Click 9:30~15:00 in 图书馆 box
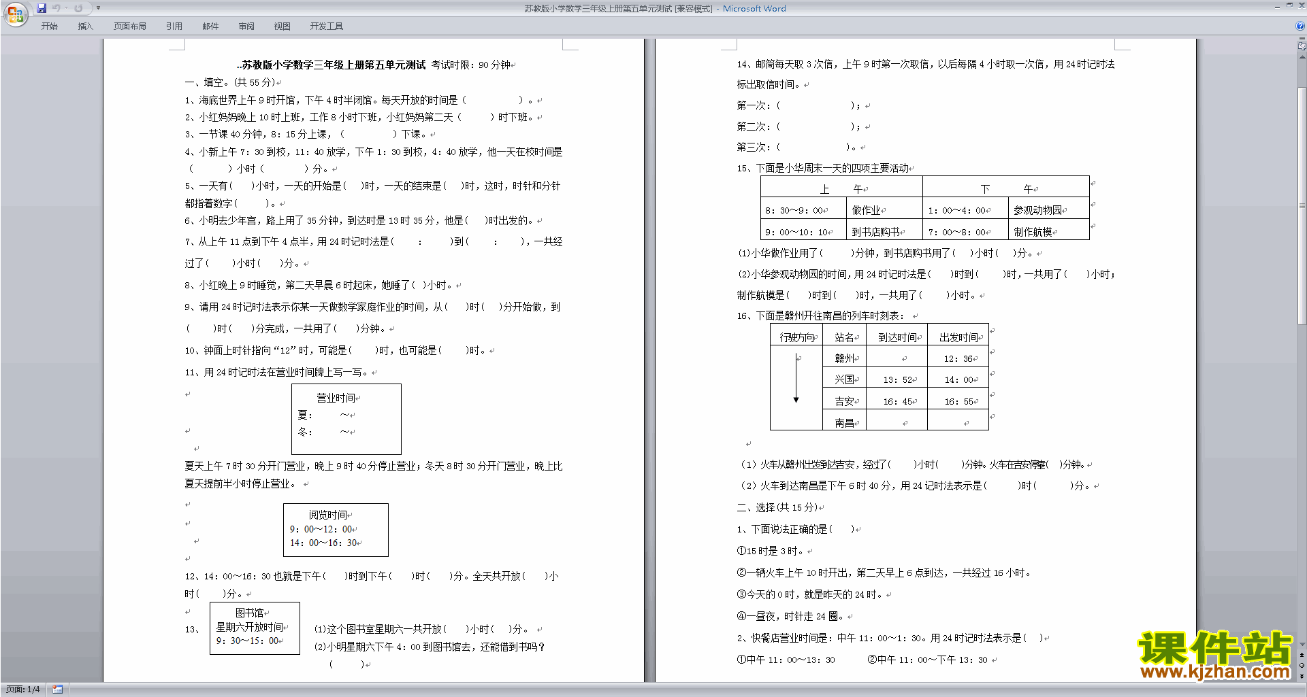Image resolution: width=1307 pixels, height=697 pixels. [x=248, y=641]
